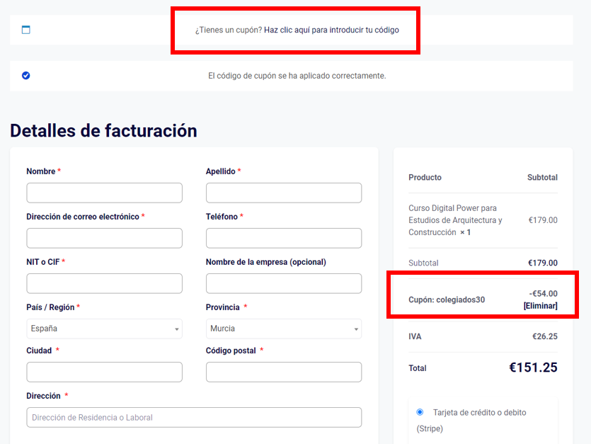Viewport: 591px width, 444px height.
Task: Open the 'Haz clic aquí para introducir tu código' link
Action: click(x=331, y=30)
